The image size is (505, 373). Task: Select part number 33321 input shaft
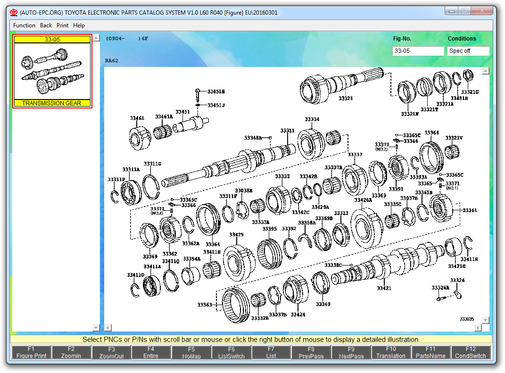point(346,98)
